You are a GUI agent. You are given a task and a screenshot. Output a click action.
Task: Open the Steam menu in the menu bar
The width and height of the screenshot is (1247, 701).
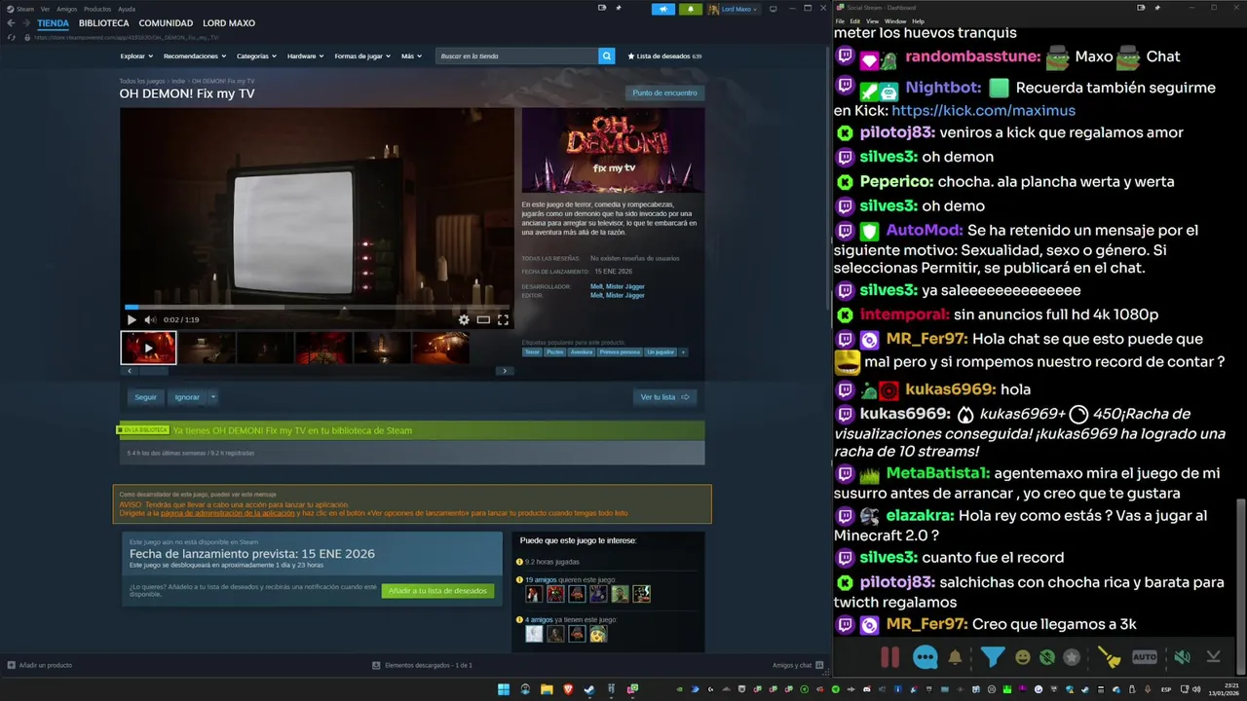pos(20,9)
